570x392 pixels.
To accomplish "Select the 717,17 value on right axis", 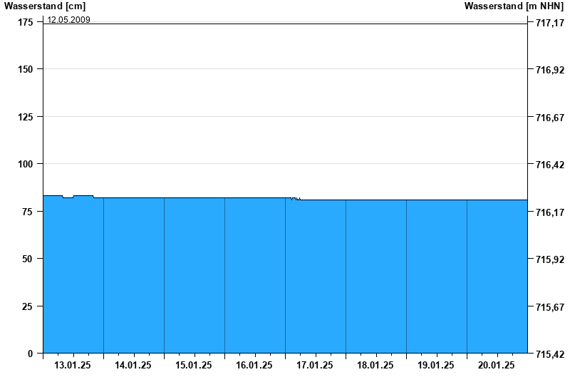I will 549,23.
